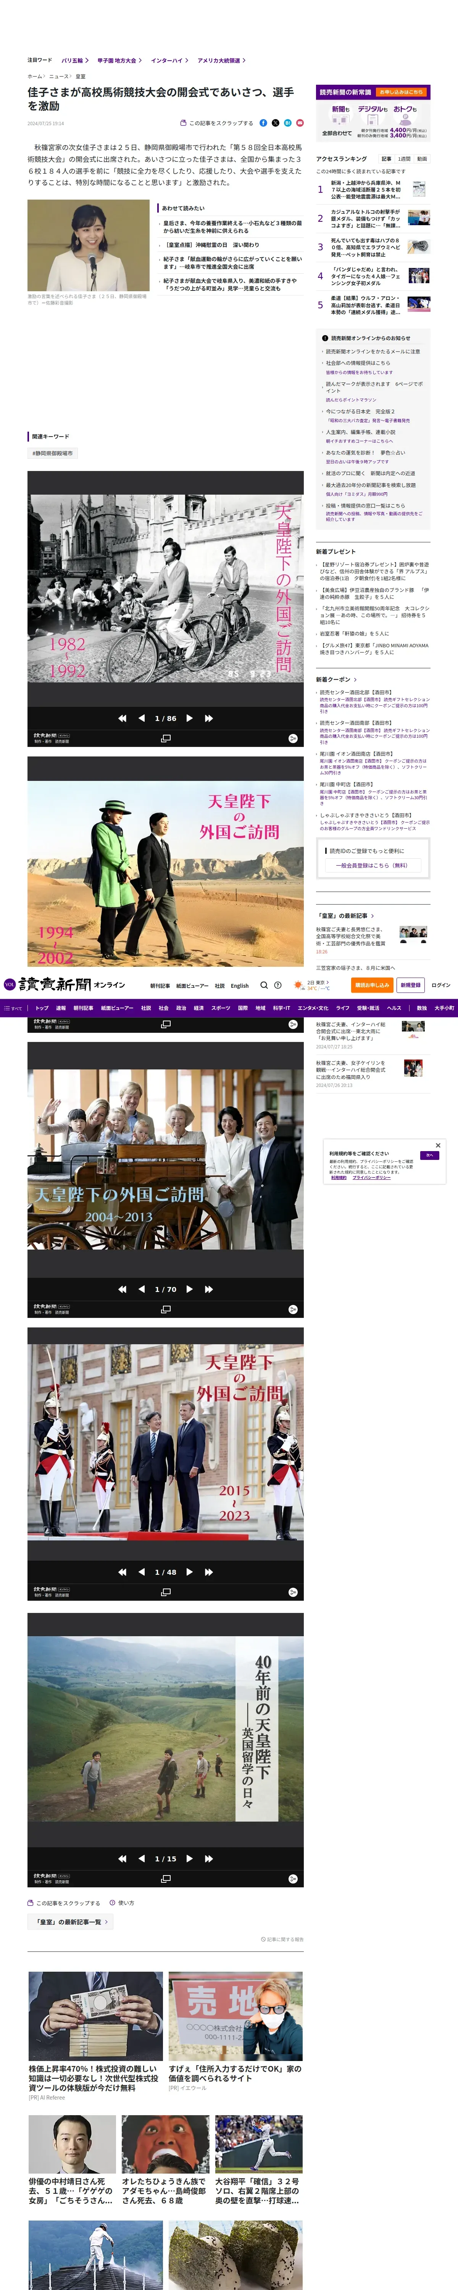The image size is (458, 2290).
Task: Open the 株価上昇率470% ad thumbnail
Action: point(95,2016)
